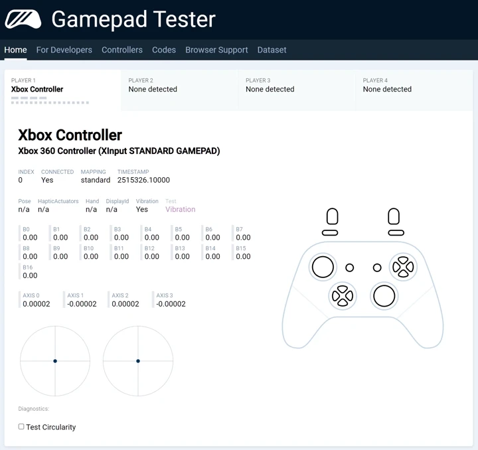Open the Home tab
The width and height of the screenshot is (478, 450).
click(15, 50)
